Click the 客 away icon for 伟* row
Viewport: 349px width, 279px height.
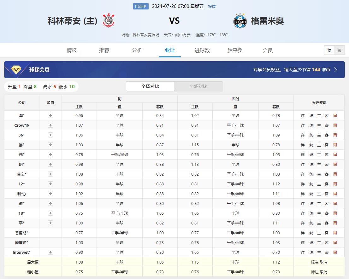point(327,155)
